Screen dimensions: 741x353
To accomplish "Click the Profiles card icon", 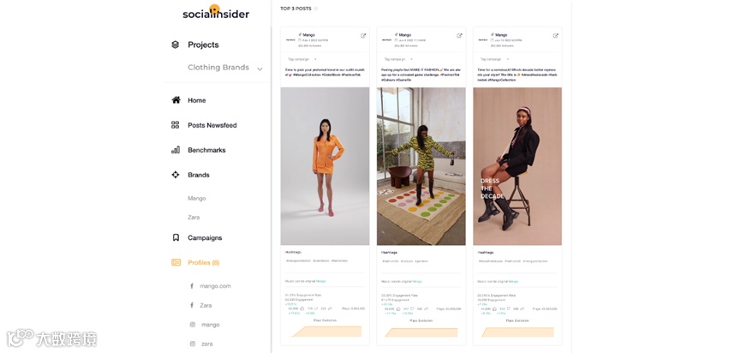I will tap(176, 262).
